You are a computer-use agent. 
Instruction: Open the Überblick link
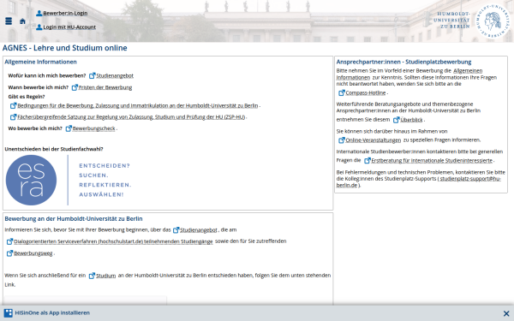pos(411,120)
